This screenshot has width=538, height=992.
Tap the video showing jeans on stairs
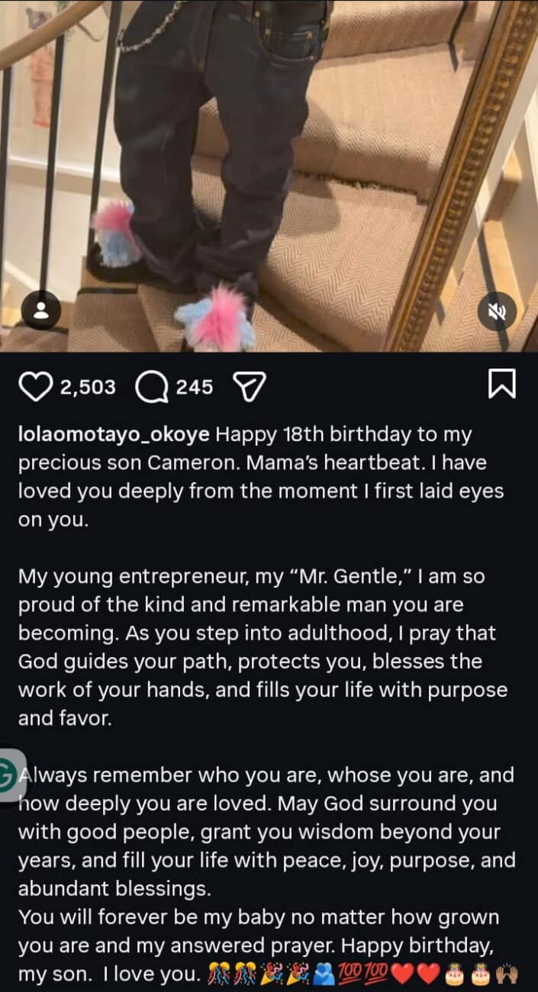click(x=269, y=176)
